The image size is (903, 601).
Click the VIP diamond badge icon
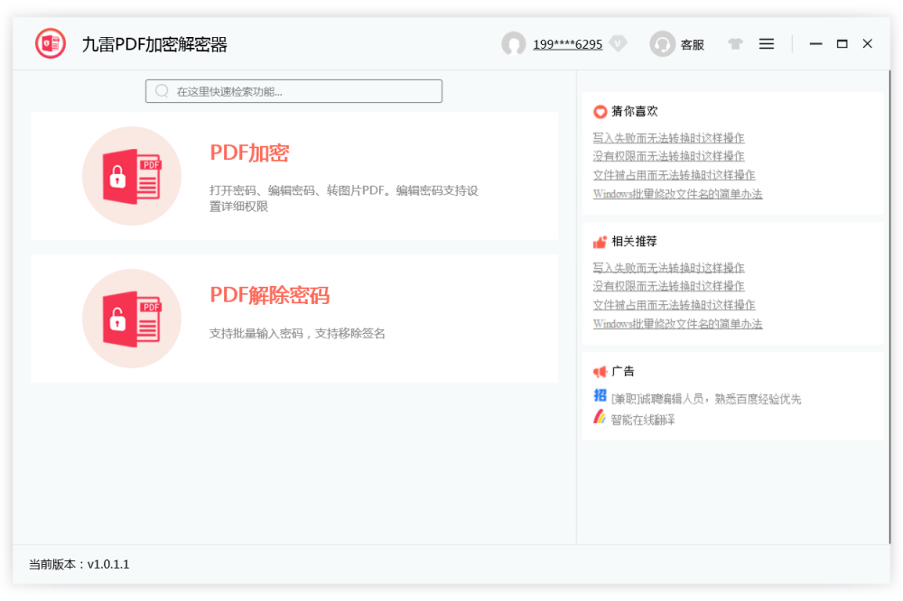point(618,43)
